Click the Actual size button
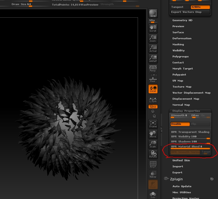 (x=153, y=49)
